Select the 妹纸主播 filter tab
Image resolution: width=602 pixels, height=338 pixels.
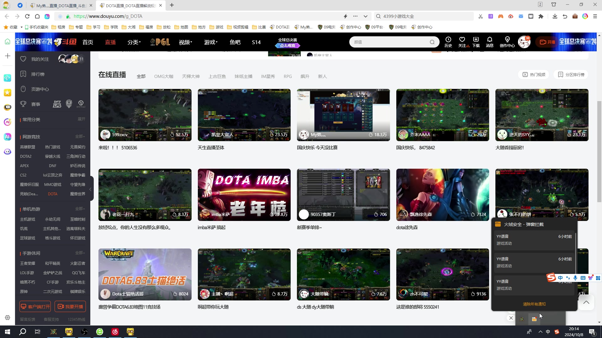pyautogui.click(x=243, y=76)
